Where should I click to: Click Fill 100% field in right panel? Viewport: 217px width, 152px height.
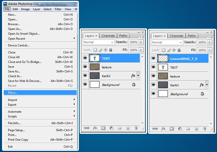tap(202, 50)
